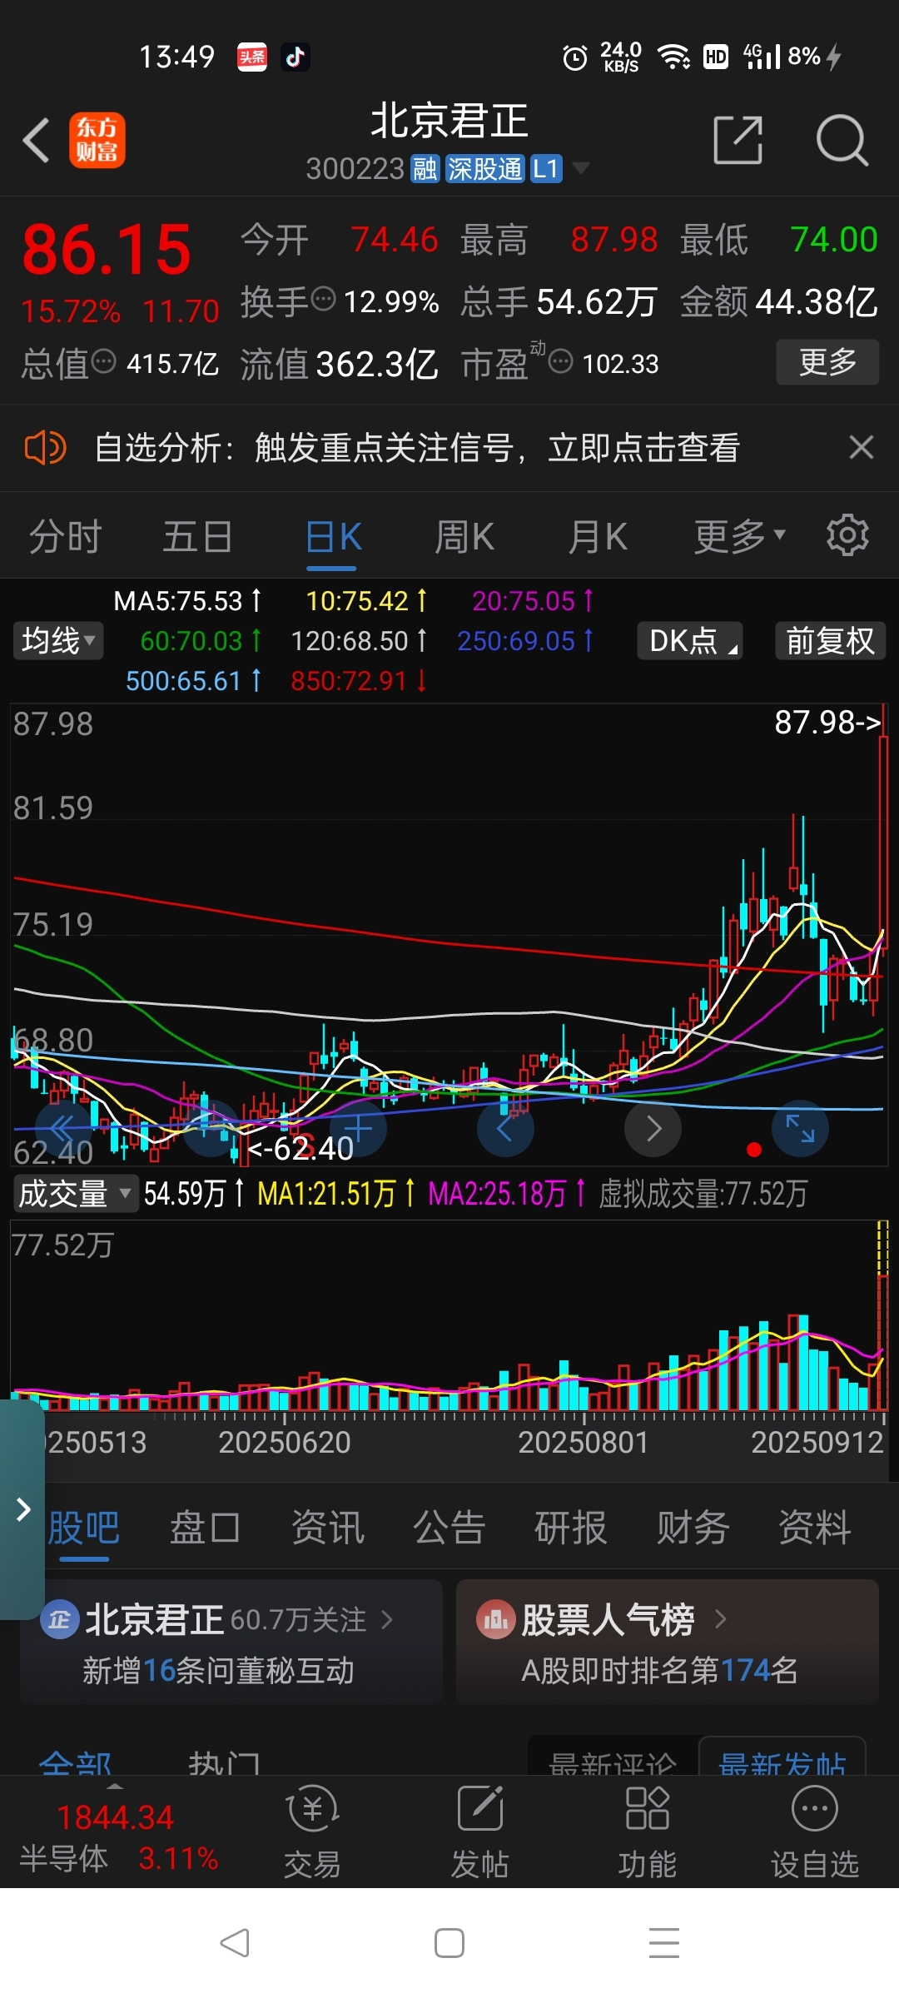Tap the 62.40 low price label

click(301, 1149)
